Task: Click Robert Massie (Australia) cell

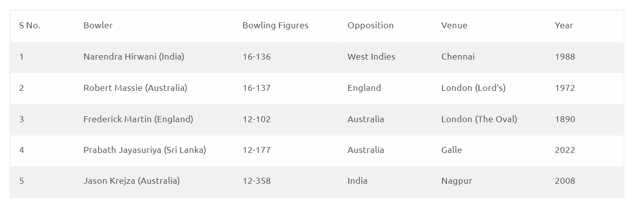Action: point(135,88)
